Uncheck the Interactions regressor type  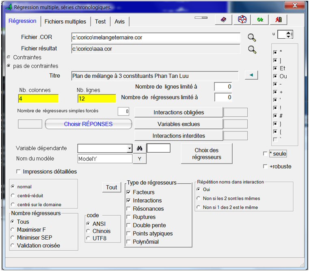(x=129, y=201)
